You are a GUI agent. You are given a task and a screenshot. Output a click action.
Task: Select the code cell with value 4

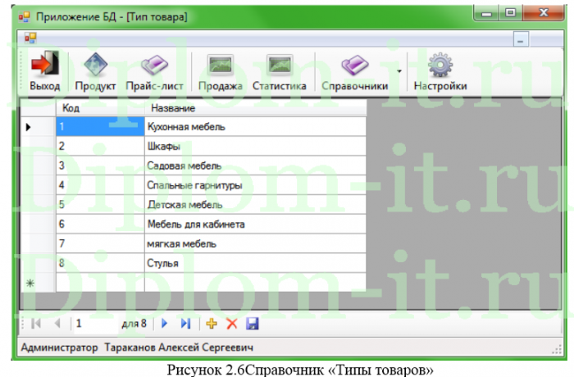(x=100, y=185)
